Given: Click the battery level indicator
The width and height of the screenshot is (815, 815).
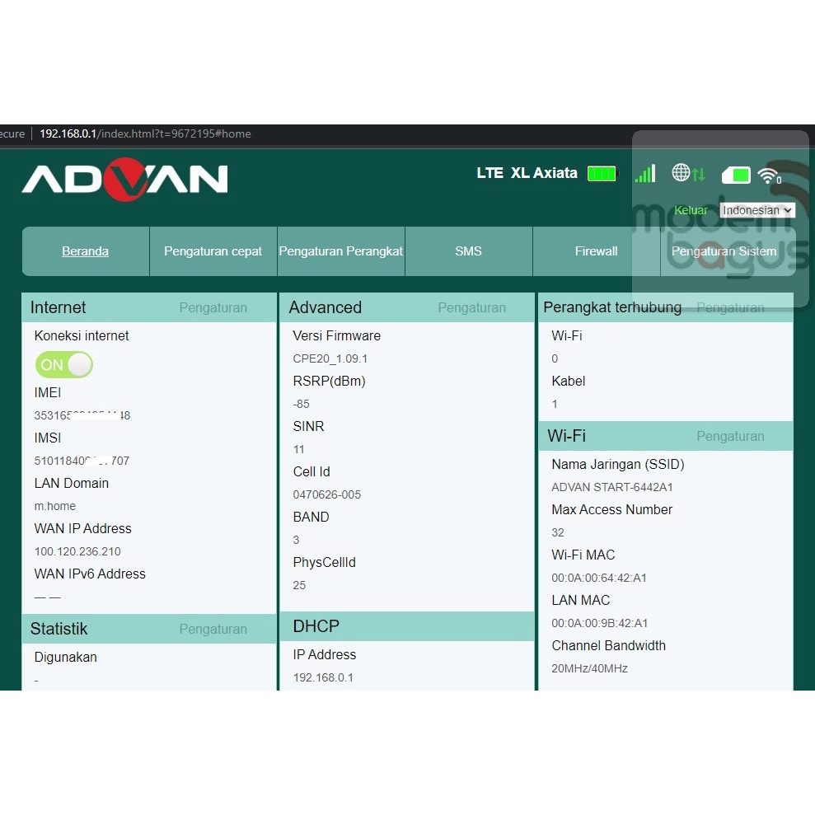Looking at the screenshot, I should (x=602, y=173).
